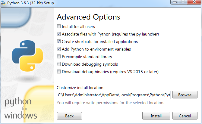Click the Customize install location label
The width and height of the screenshot is (202, 124).
[80, 88]
